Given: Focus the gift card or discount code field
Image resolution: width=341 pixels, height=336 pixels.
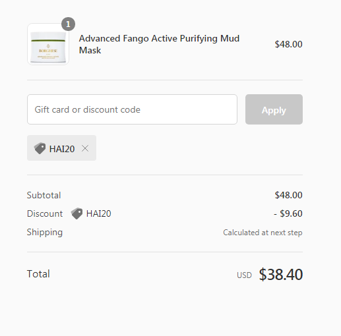Looking at the screenshot, I should click(132, 109).
